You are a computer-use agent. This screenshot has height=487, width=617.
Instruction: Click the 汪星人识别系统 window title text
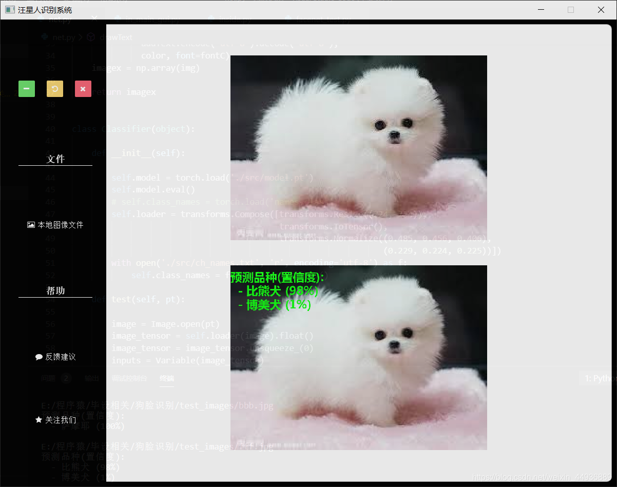(x=45, y=10)
